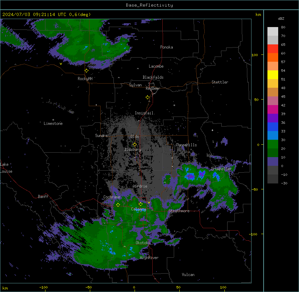Choose the light blue 30-33 dBZ legend swatch
Image resolution: width=299 pixels, height=292 pixels.
[273, 135]
